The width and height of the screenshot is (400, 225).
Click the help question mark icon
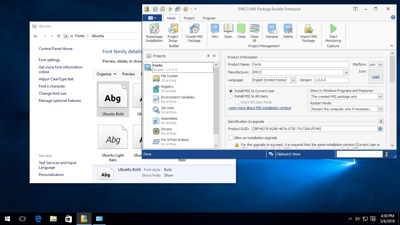tap(393, 17)
